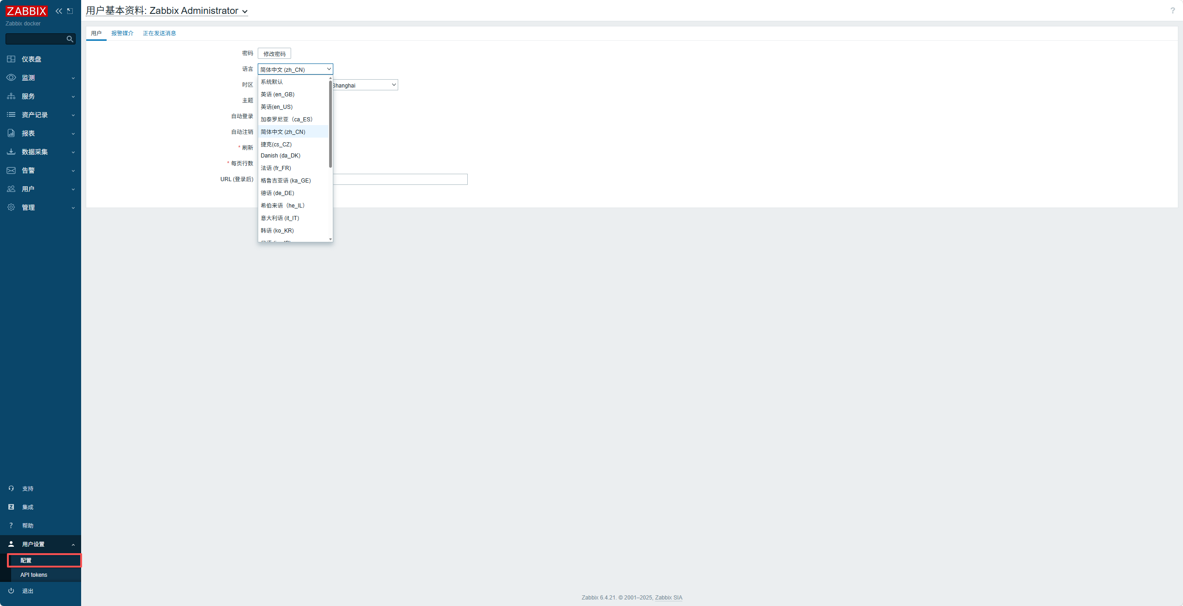1183x606 pixels.
Task: Click the 监测 eye icon
Action: 11,77
